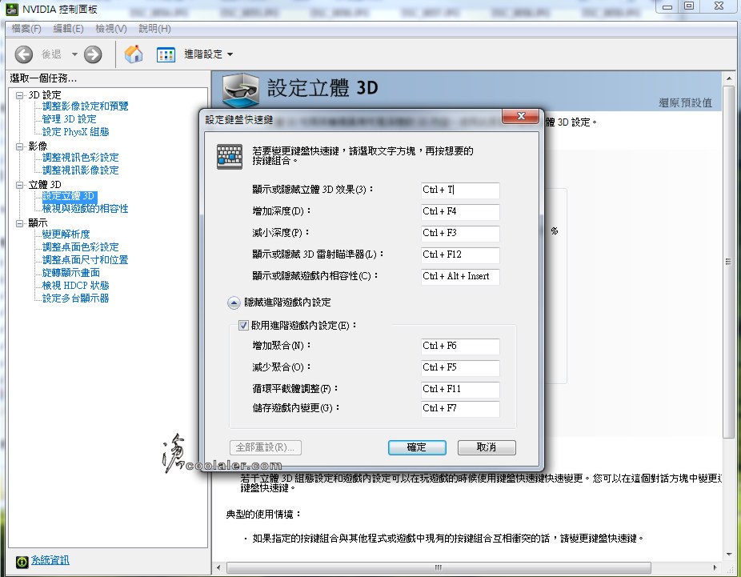Maximize the NVIDIA control panel window
741x577 pixels.
pyautogui.click(x=689, y=6)
